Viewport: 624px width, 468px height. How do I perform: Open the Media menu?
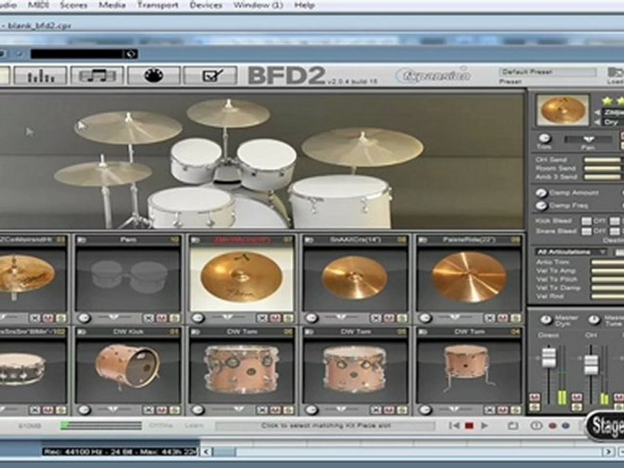tap(112, 5)
